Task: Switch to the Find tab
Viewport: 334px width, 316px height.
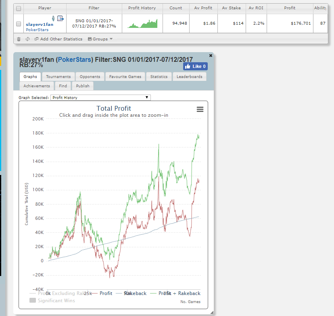Action: click(63, 86)
